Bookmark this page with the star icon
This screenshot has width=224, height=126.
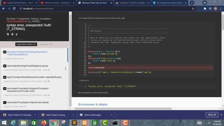pyautogui.click(x=193, y=8)
